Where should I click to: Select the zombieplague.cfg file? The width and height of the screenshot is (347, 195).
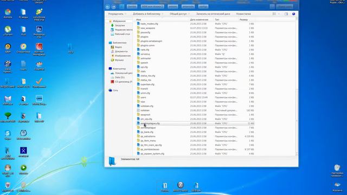tap(195, 123)
